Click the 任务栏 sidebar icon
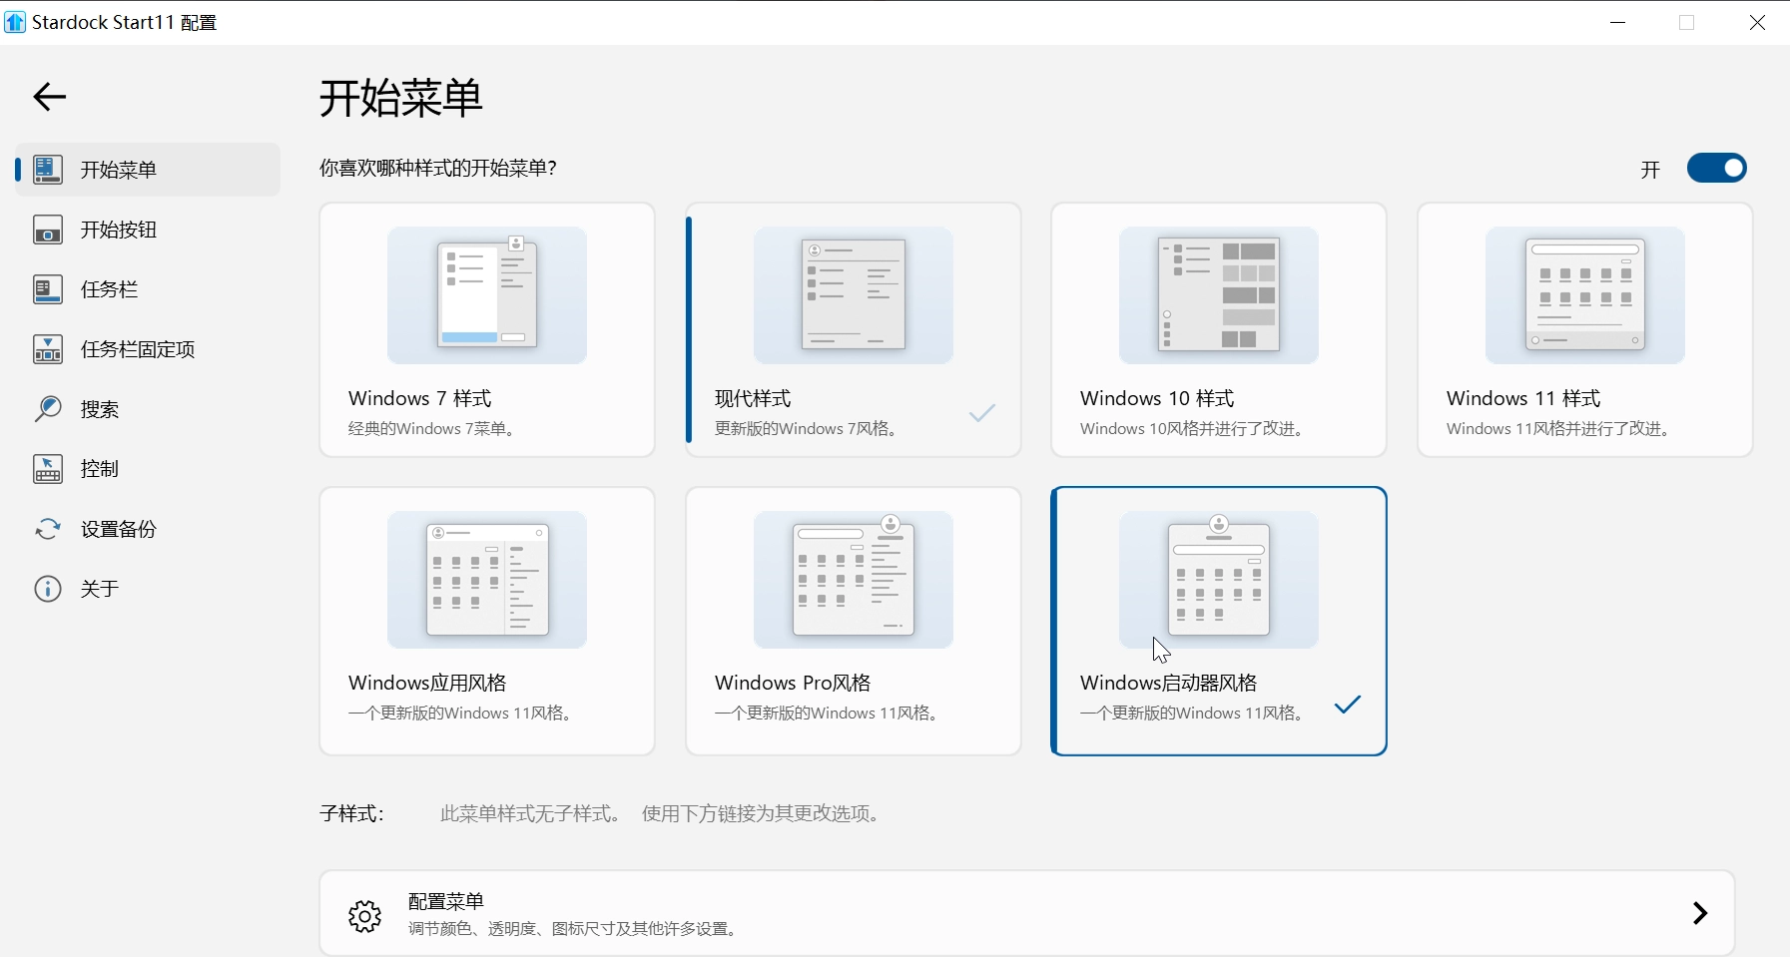This screenshot has height=957, width=1790. tap(48, 289)
